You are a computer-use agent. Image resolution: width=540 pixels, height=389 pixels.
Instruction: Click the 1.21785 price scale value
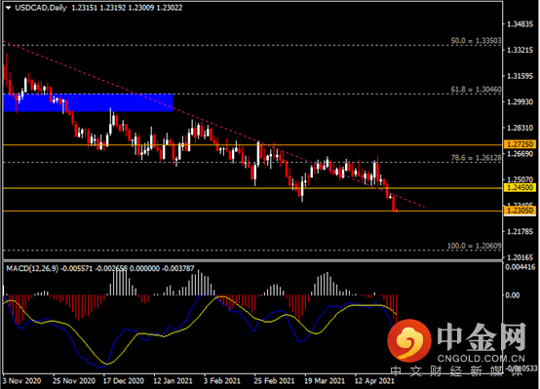point(521,231)
